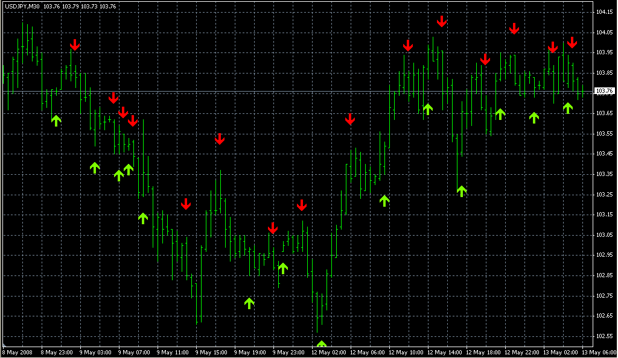Click green buy arrow at the 103.25 level
The image size is (618, 358).
pos(462,191)
